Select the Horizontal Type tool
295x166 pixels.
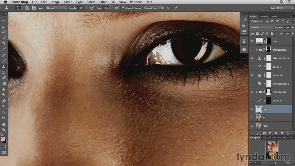click(x=4, y=107)
